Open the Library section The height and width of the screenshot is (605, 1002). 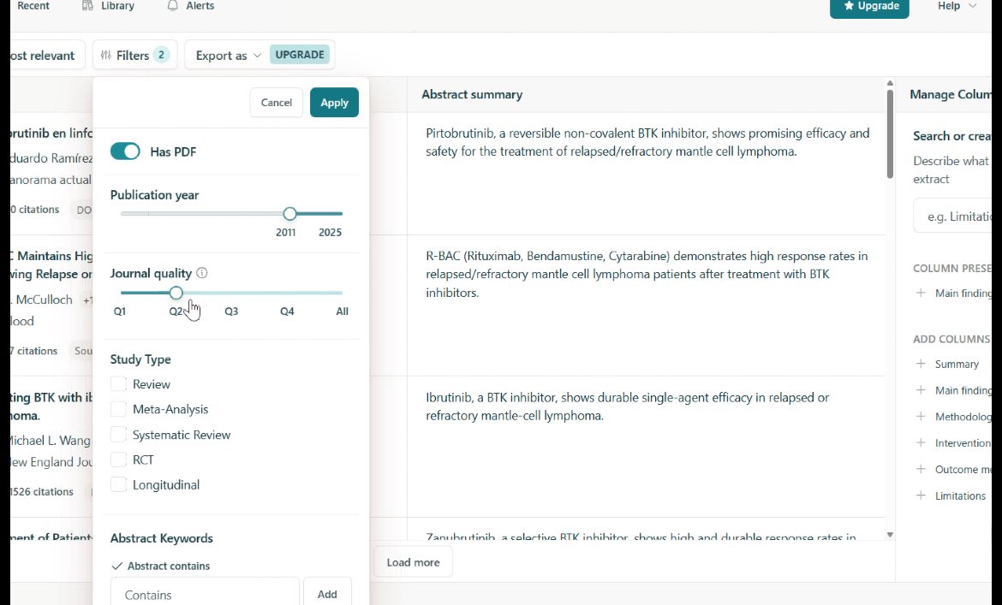(x=109, y=6)
